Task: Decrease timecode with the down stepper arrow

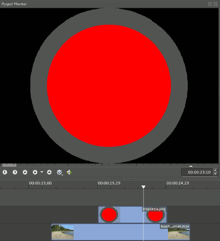Action: point(216,174)
